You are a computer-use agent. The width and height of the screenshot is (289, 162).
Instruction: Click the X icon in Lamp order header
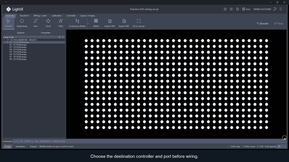(60, 37)
